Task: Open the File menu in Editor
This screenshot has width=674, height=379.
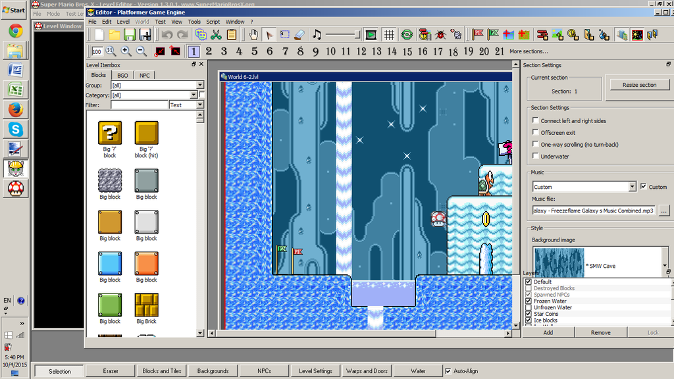Action: pos(92,22)
